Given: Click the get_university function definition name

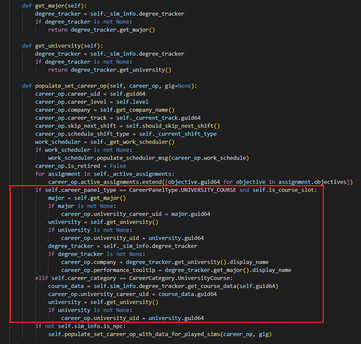Looking at the screenshot, I should (58, 46).
